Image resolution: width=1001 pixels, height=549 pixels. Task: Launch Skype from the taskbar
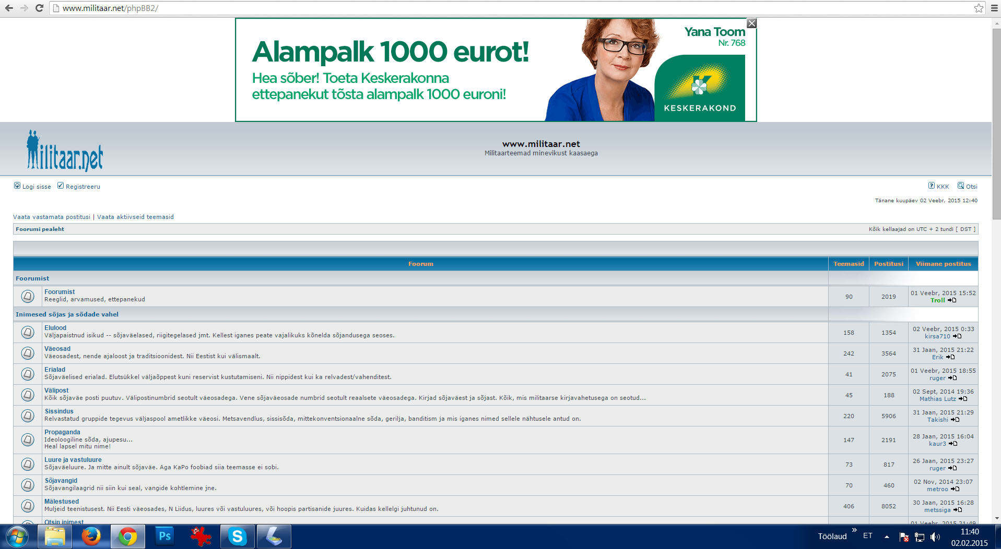point(237,536)
